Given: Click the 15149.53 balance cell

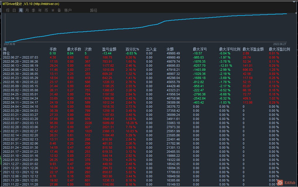Looking at the screenshot, I should click(173, 185).
